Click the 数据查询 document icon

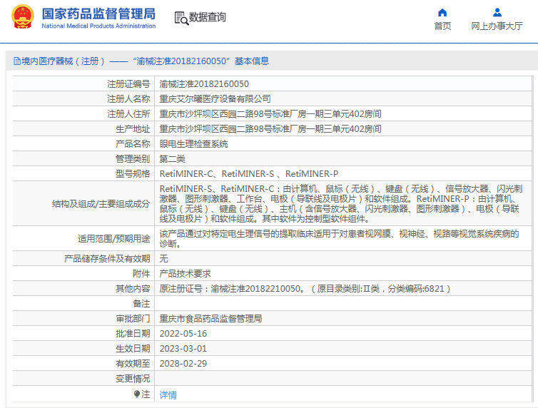[181, 17]
